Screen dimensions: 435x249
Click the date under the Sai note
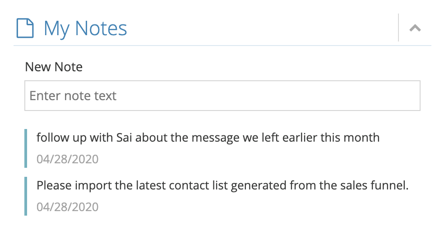click(x=67, y=159)
